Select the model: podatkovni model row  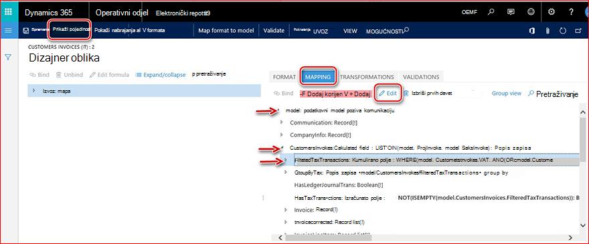340,111
